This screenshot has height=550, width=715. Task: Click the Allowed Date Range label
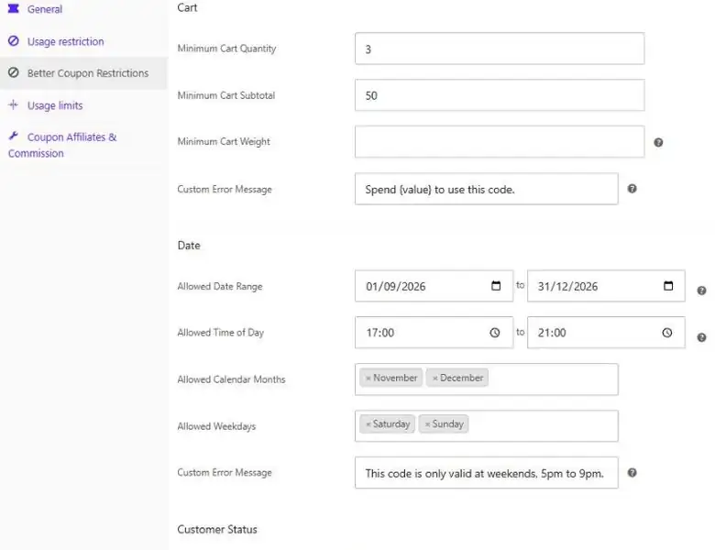tap(220, 286)
